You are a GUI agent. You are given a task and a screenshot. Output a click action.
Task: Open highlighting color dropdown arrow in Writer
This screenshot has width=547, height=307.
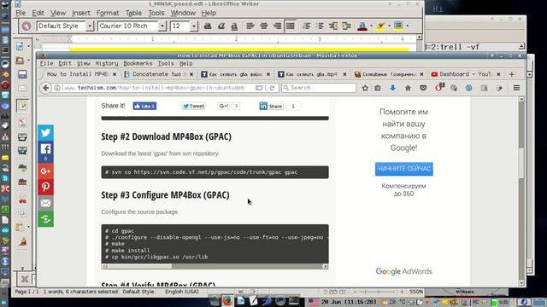click(x=389, y=26)
